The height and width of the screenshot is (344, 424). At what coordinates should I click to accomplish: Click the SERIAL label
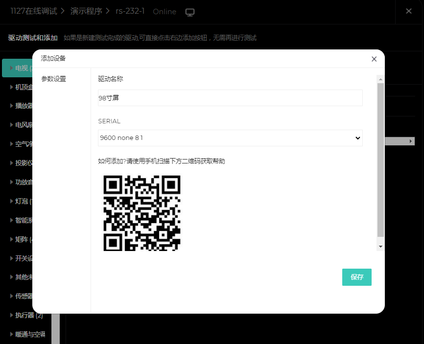tap(109, 121)
